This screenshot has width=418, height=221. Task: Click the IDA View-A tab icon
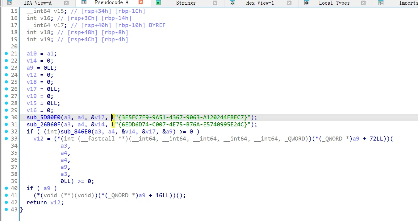(x=10, y=3)
